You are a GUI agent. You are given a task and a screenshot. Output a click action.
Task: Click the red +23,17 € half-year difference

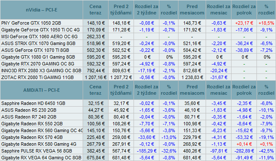pos(244,23)
